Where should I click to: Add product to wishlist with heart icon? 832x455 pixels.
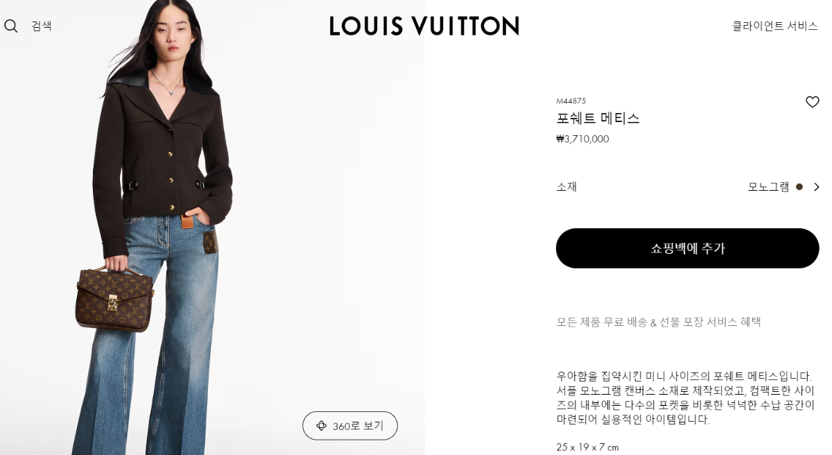pyautogui.click(x=813, y=102)
